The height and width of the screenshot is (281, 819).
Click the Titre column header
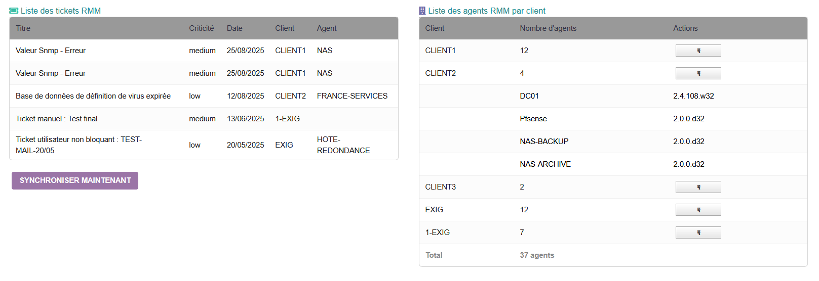pos(23,28)
